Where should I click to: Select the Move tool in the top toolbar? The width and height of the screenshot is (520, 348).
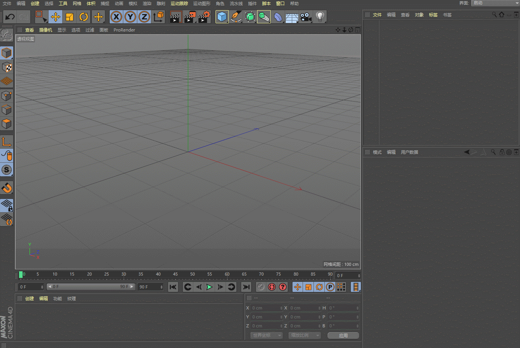coord(56,17)
